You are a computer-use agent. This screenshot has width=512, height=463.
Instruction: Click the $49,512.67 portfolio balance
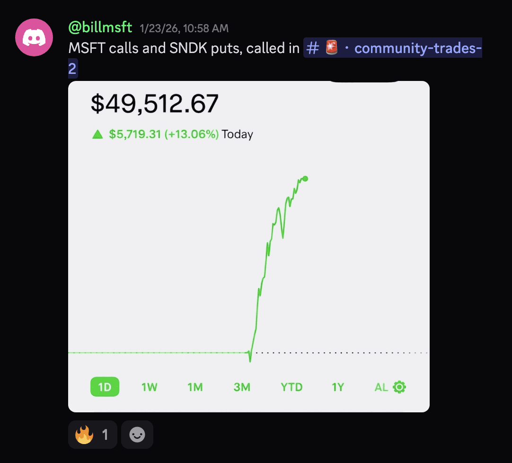coord(154,104)
